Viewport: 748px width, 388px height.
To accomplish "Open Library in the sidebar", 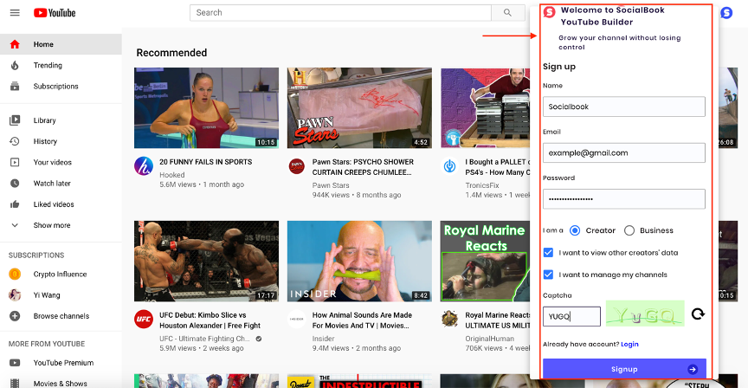I will 61,120.
